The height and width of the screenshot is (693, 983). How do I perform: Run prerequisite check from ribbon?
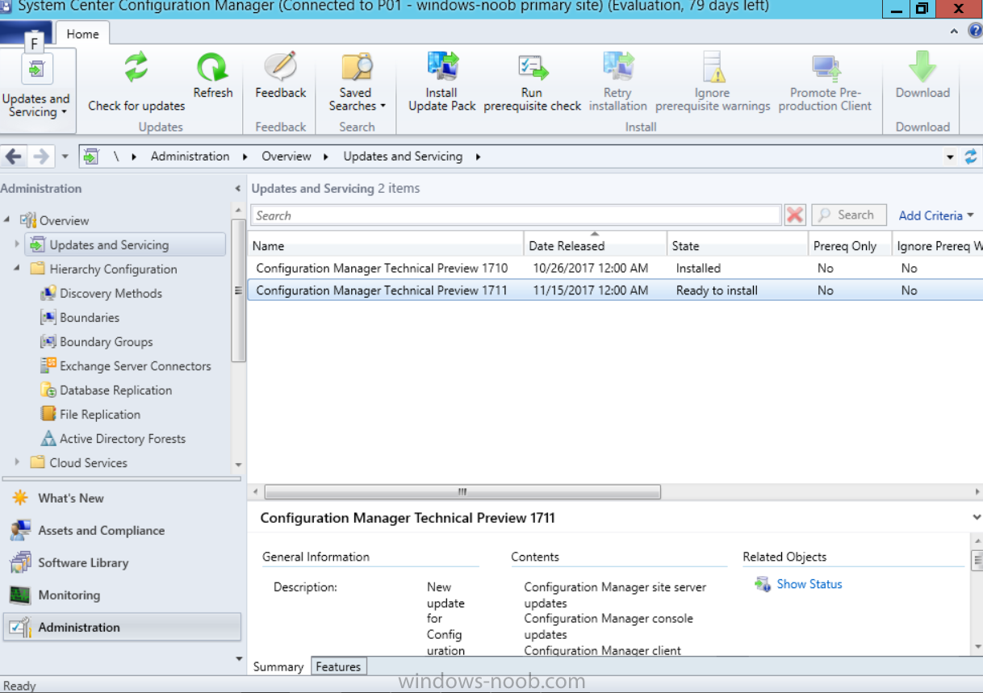pos(532,68)
